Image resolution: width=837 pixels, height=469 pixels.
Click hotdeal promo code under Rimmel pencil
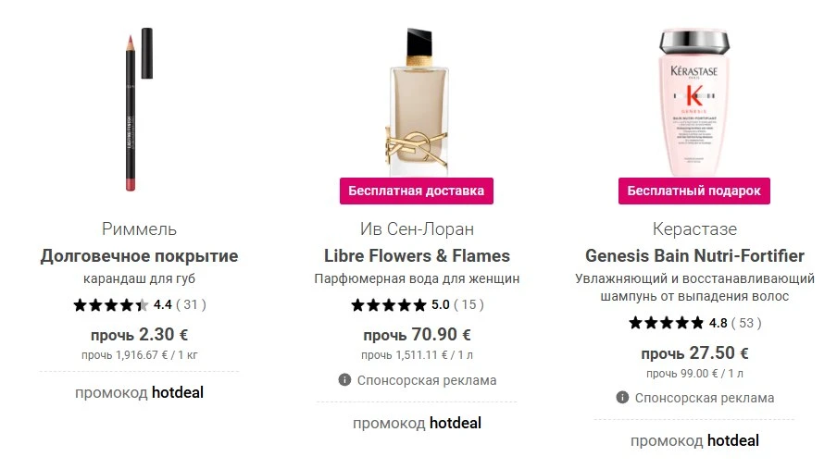click(177, 393)
